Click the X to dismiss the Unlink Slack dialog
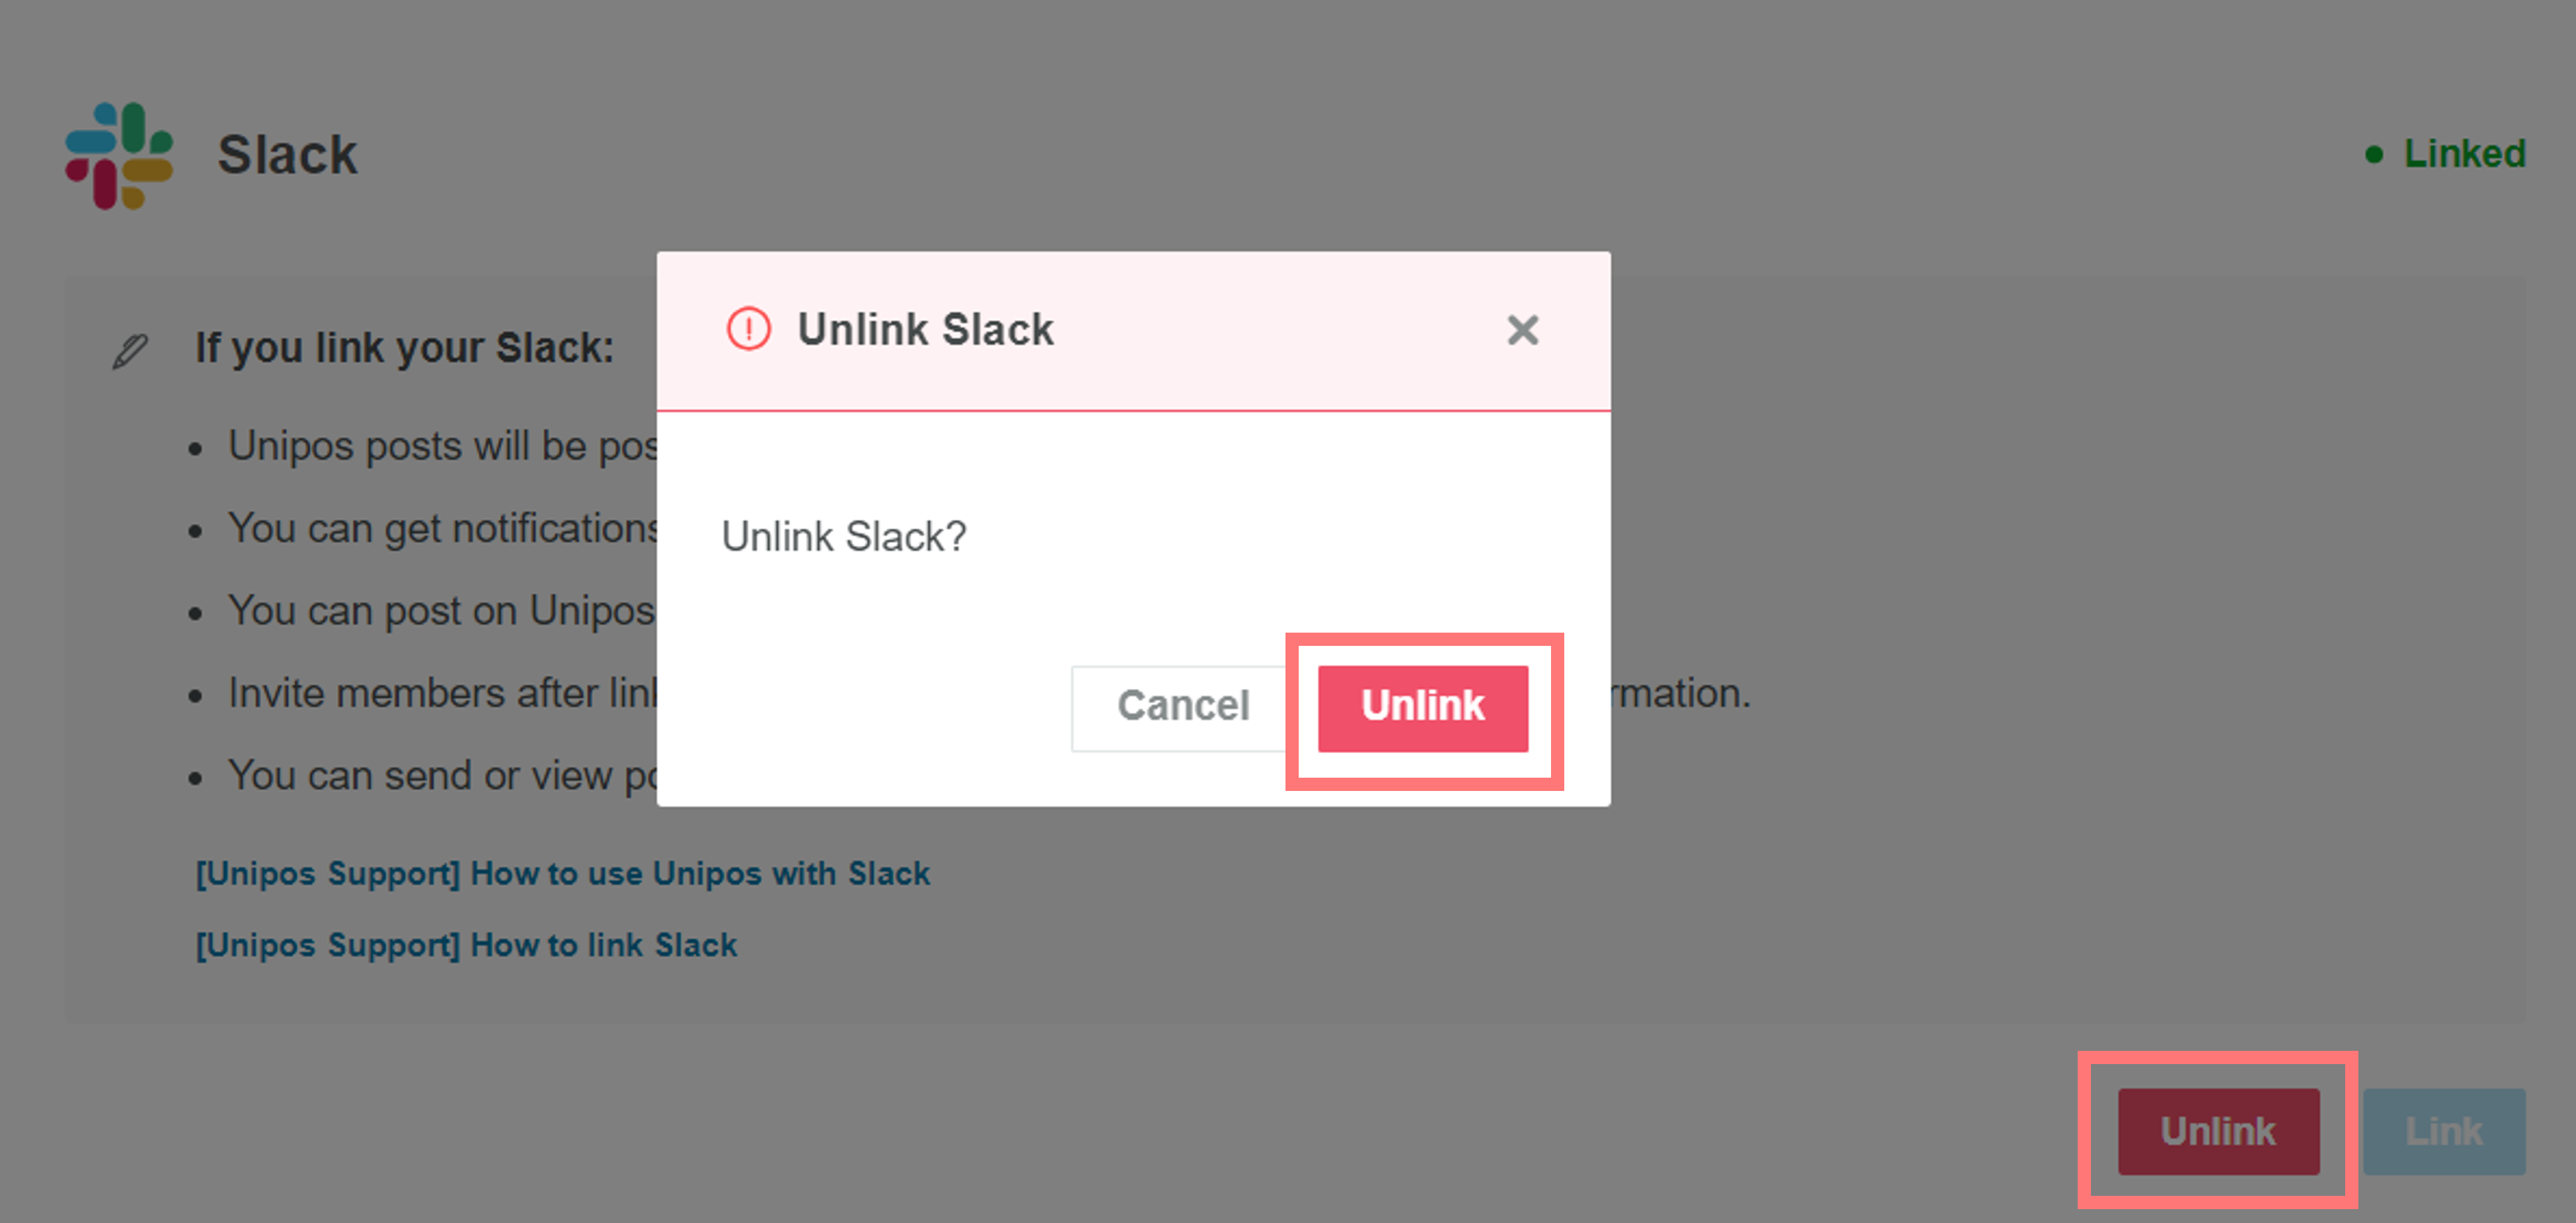 coord(1522,330)
